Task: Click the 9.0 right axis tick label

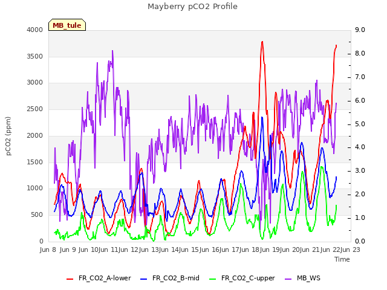Action: (x=360, y=30)
